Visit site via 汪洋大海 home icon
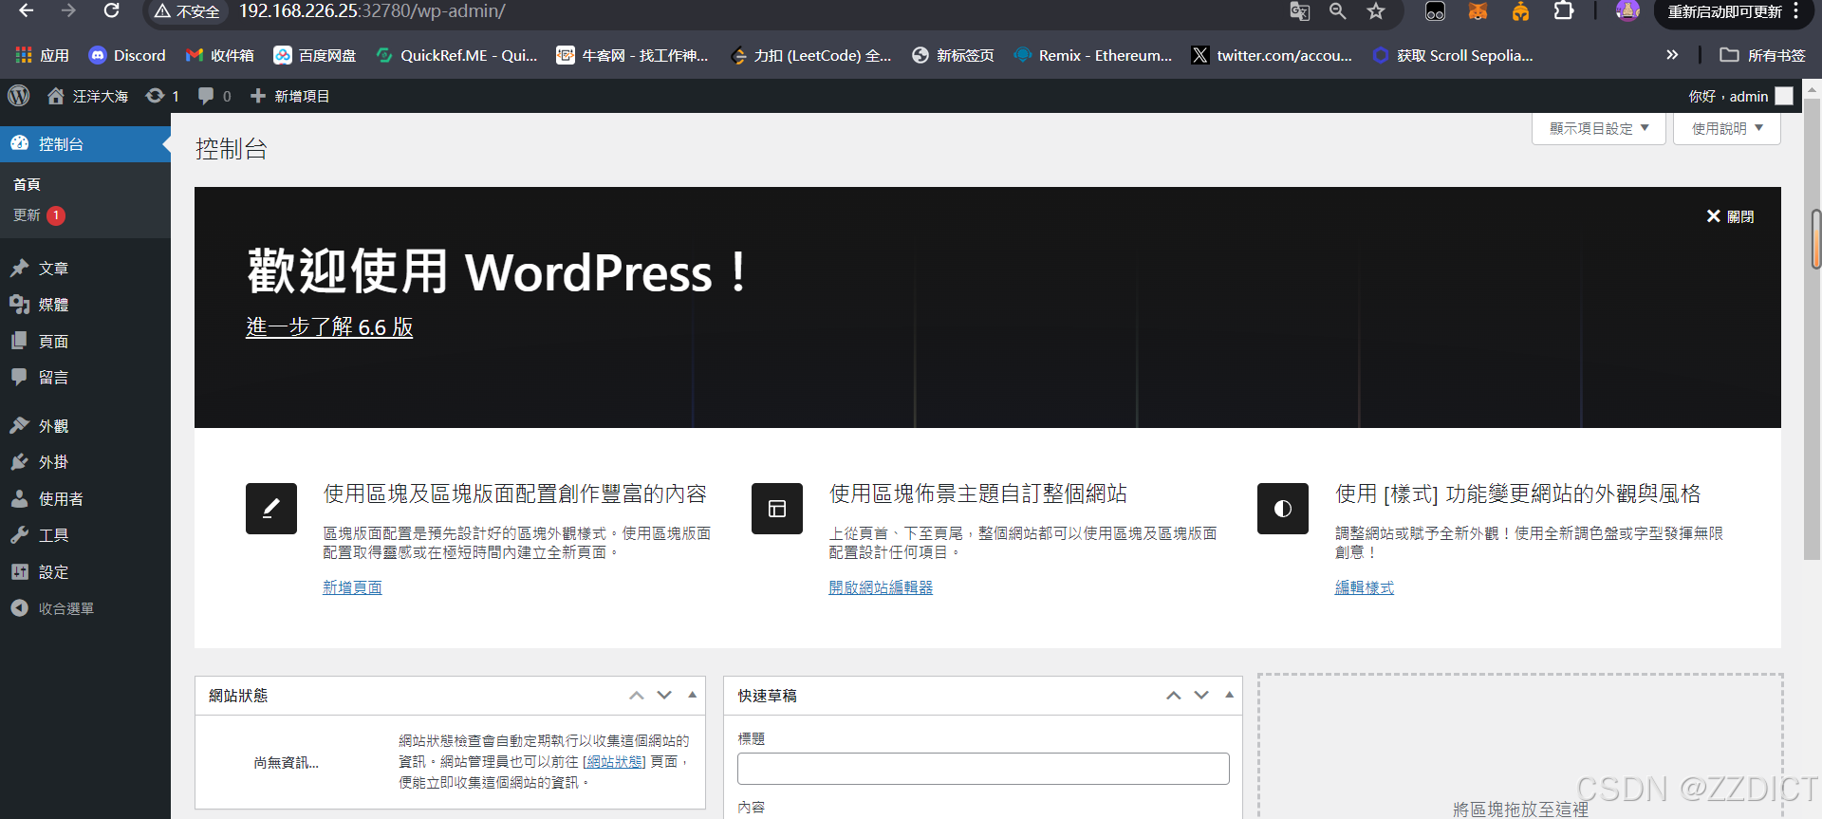The height and width of the screenshot is (819, 1822). click(87, 96)
